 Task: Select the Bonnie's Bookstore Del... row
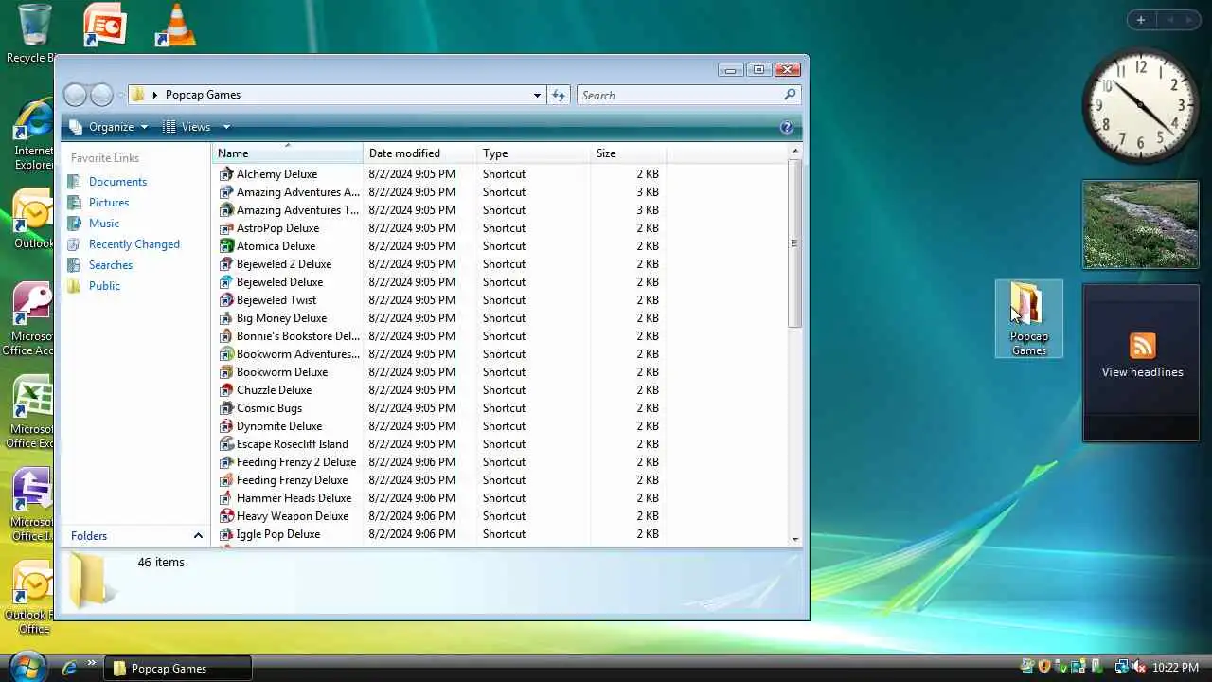point(440,336)
